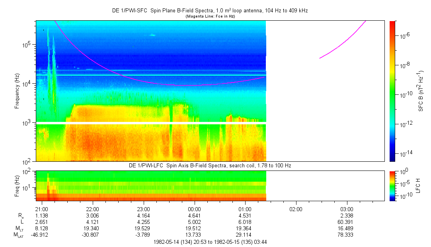Click the 03:00 time axis label
Viewport: 431px width, 247px height.
[347, 209]
